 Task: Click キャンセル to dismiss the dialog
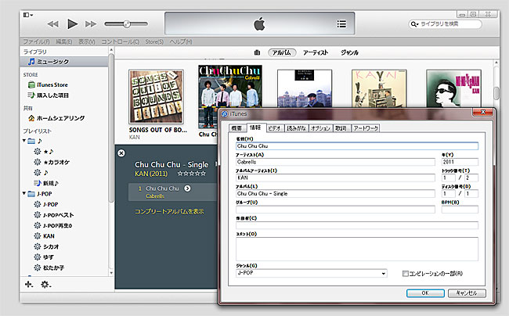point(467,293)
